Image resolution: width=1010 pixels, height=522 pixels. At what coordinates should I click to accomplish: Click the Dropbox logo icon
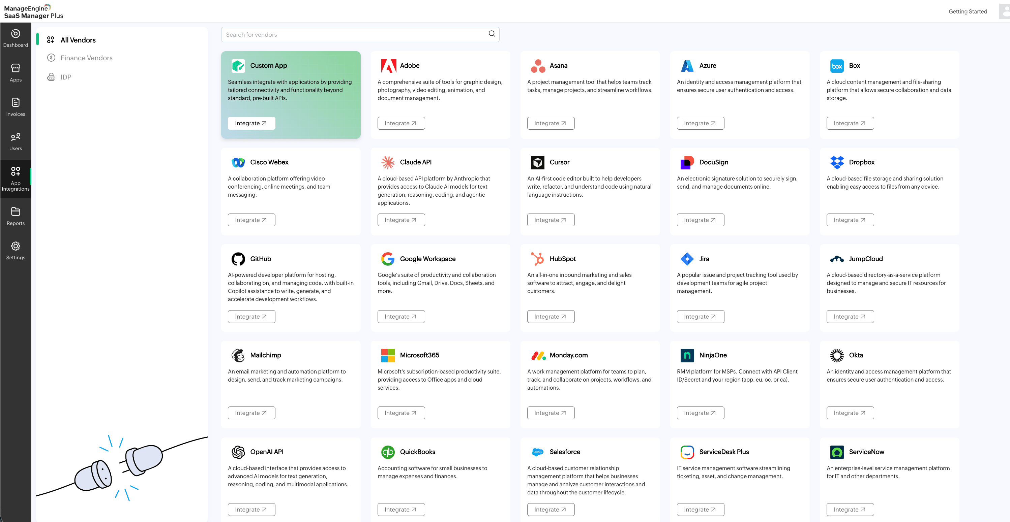[x=837, y=162]
